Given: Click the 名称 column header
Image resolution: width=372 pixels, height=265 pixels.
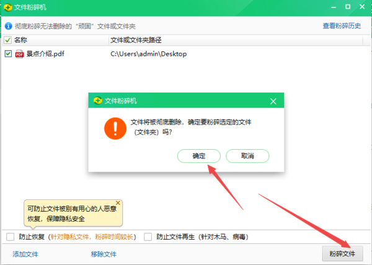Looking at the screenshot, I should 21,40.
